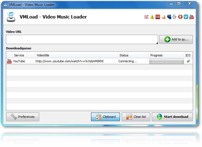Click the VMLoad application logo
Image resolution: width=202 pixels, height=147 pixels.
[11, 17]
